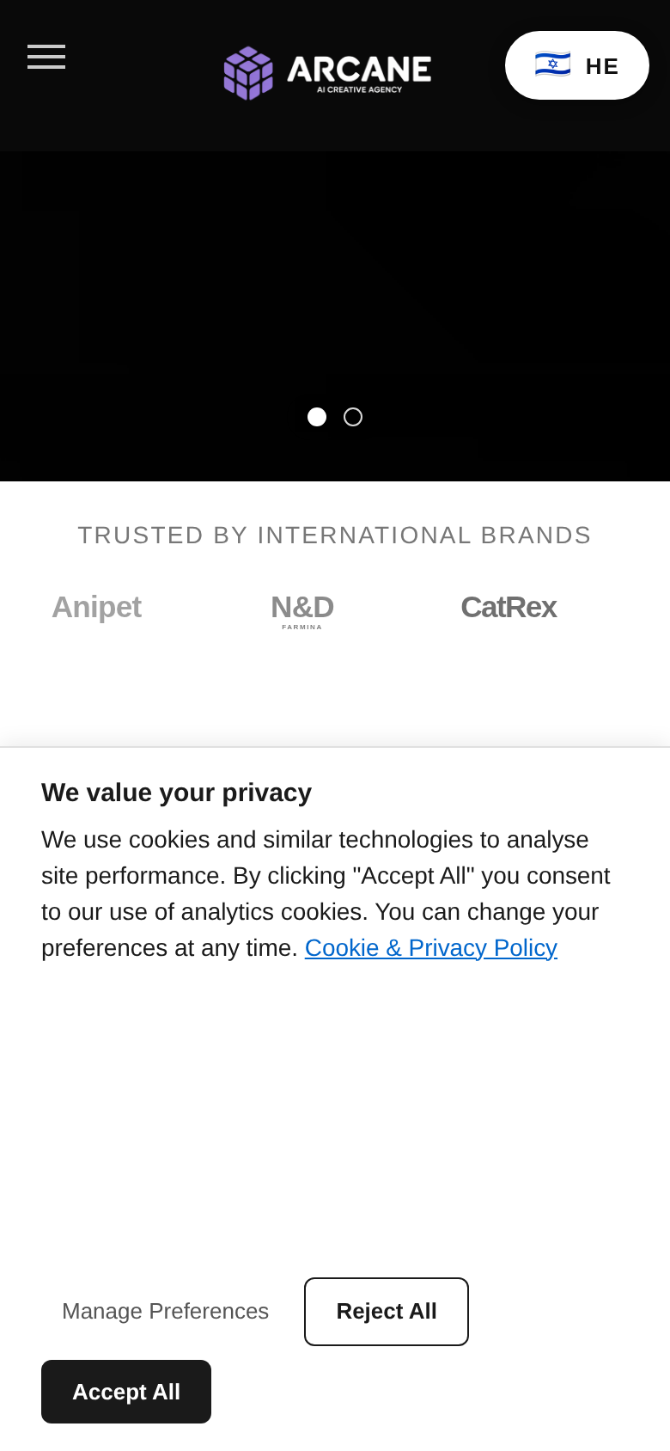Image resolution: width=670 pixels, height=1451 pixels.
Task: Click the small Farmina text under N&D
Action: click(302, 628)
